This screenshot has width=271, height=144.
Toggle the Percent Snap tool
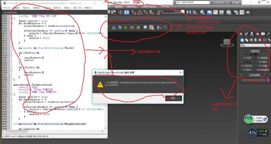(x=146, y=12)
